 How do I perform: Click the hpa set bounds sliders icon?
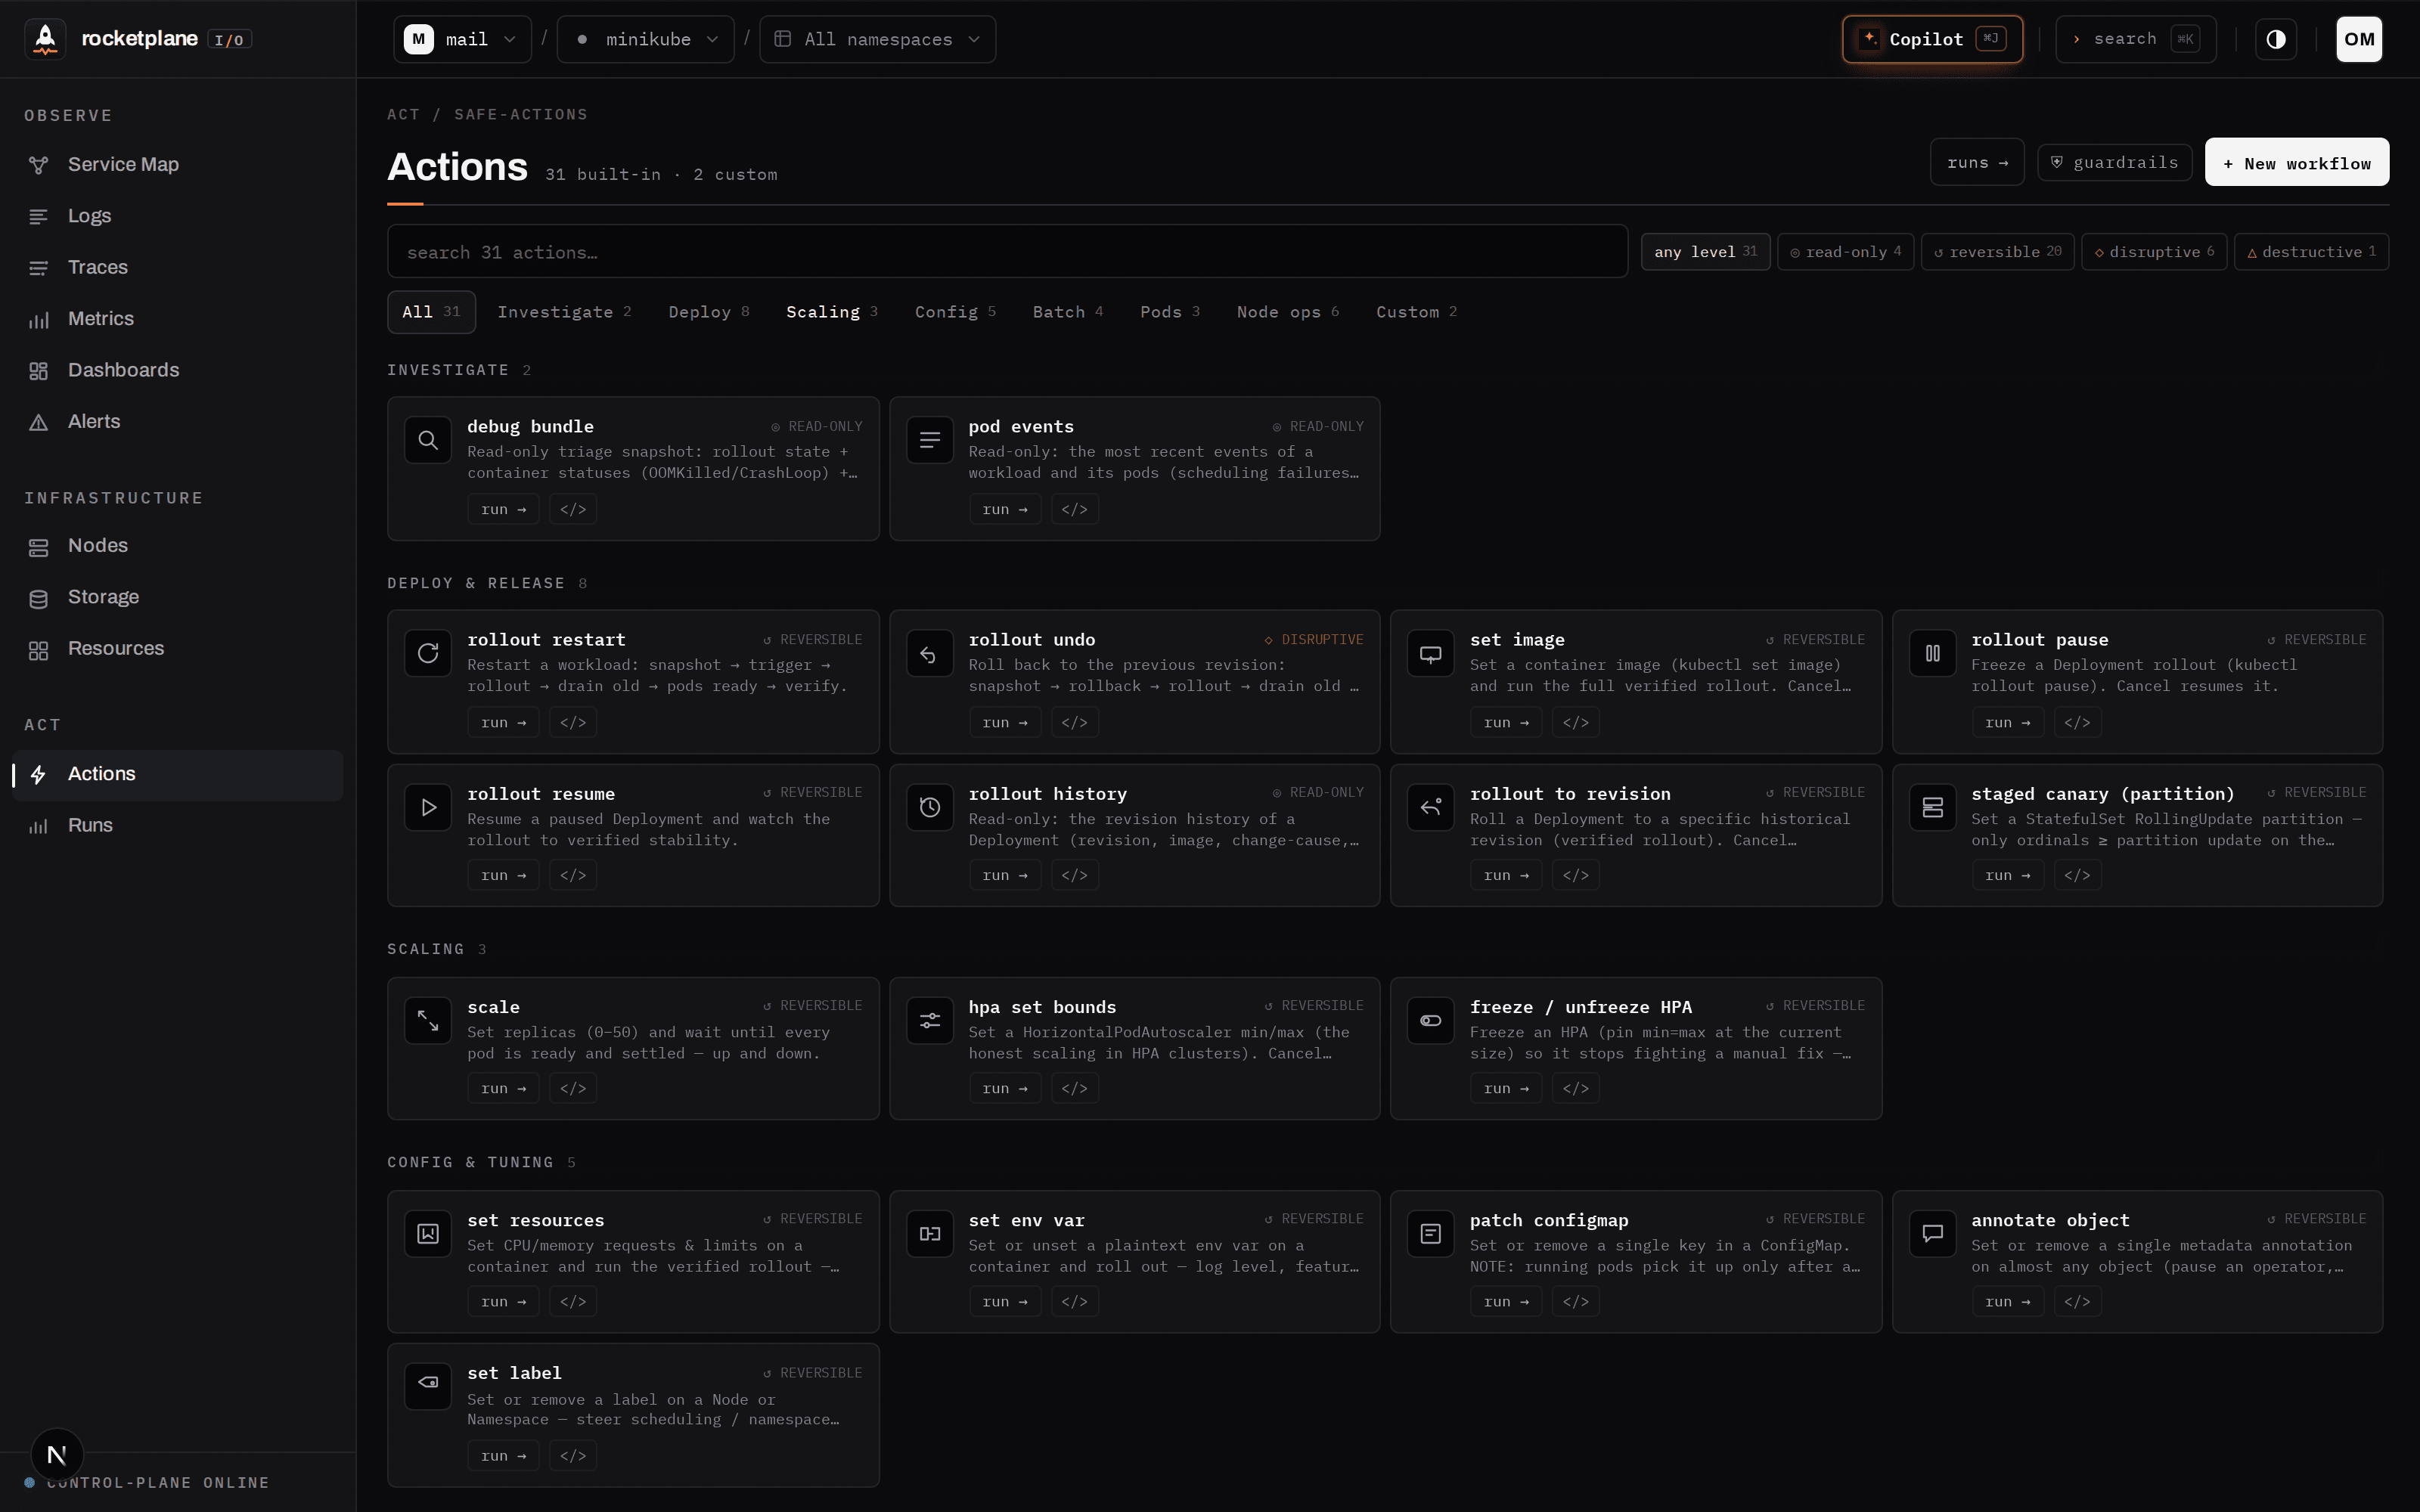[x=930, y=1020]
